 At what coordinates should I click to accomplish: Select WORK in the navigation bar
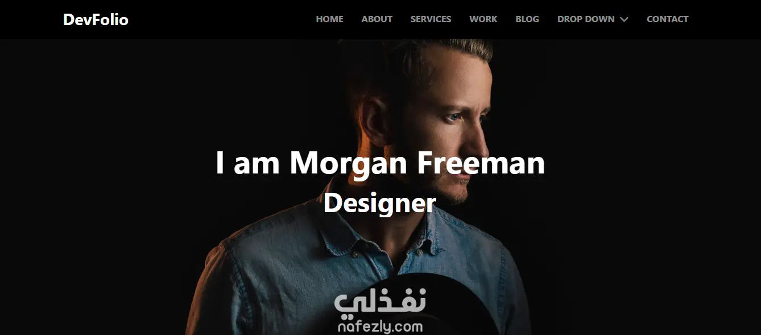483,19
